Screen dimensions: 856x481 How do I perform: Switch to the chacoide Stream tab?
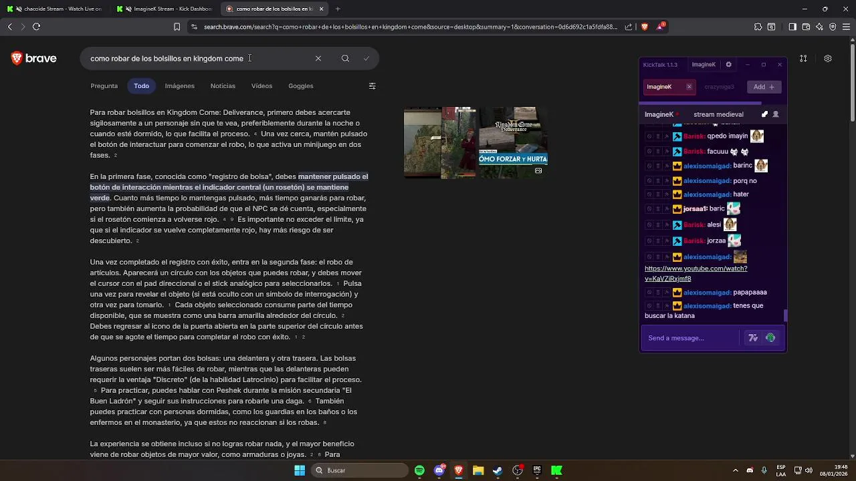tap(56, 9)
